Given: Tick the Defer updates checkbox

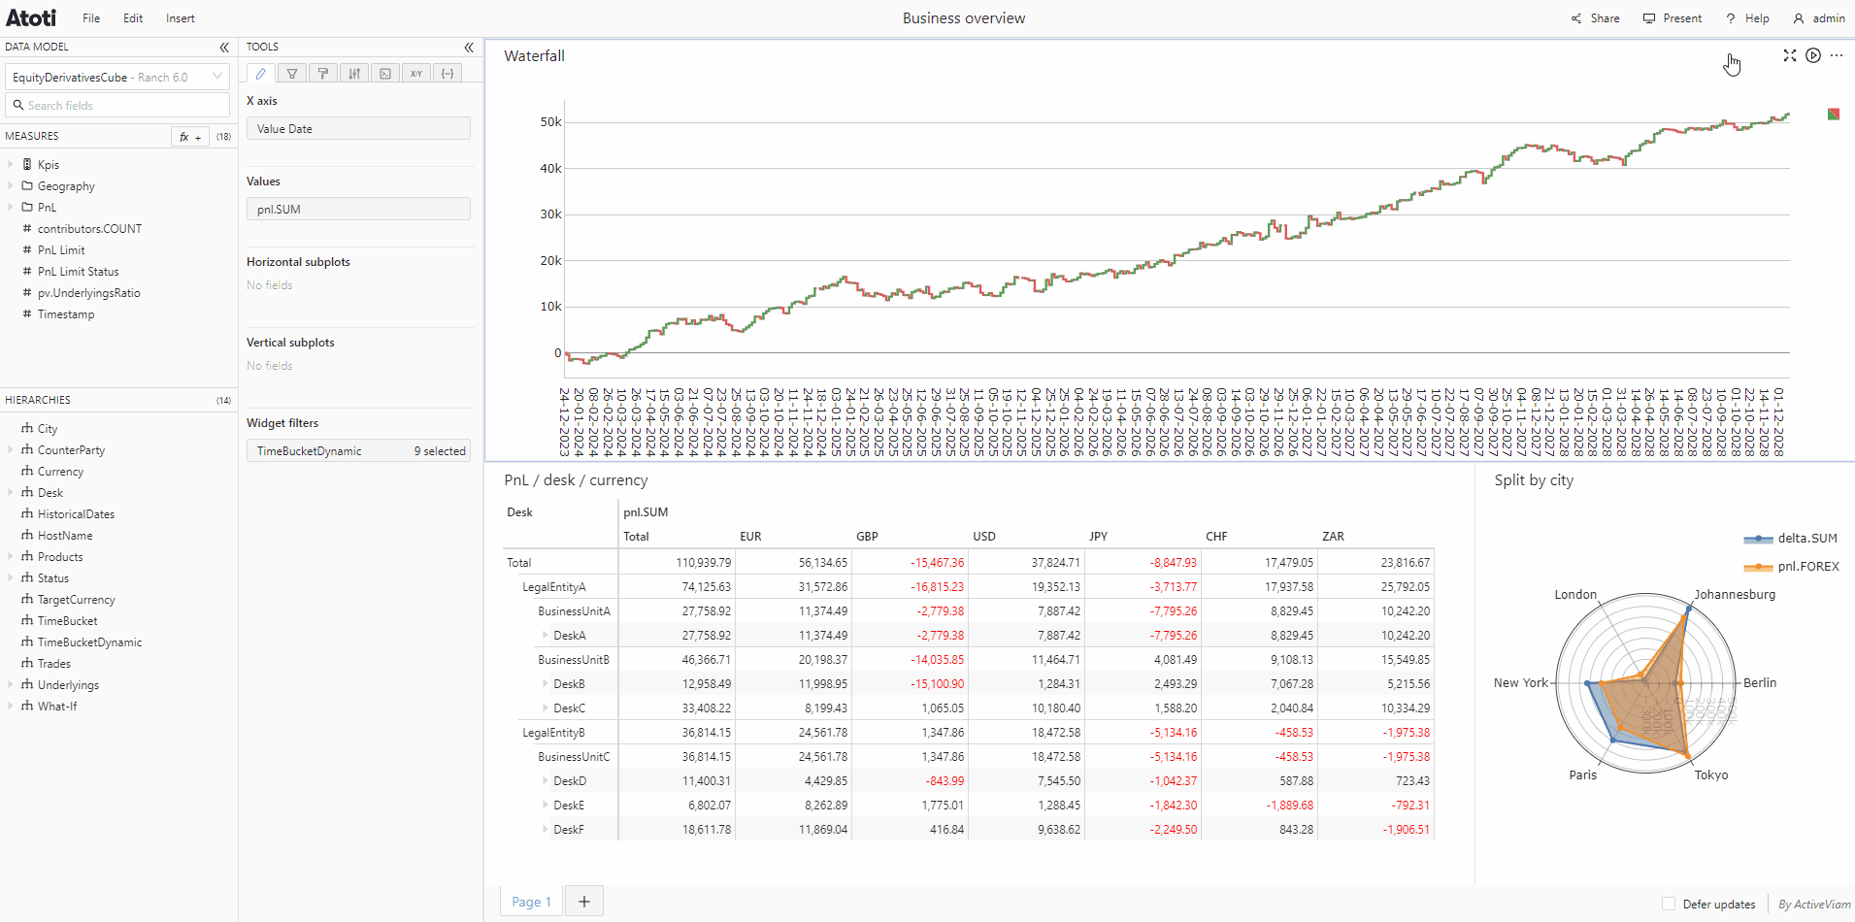Looking at the screenshot, I should coord(1669,904).
